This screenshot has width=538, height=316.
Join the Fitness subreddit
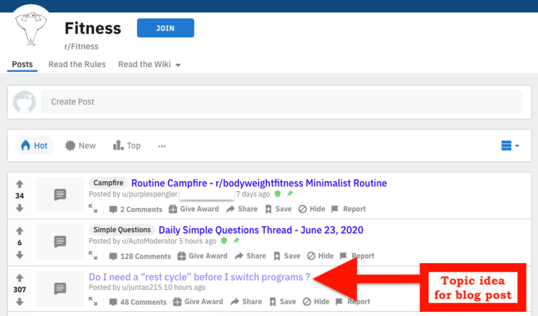[165, 28]
